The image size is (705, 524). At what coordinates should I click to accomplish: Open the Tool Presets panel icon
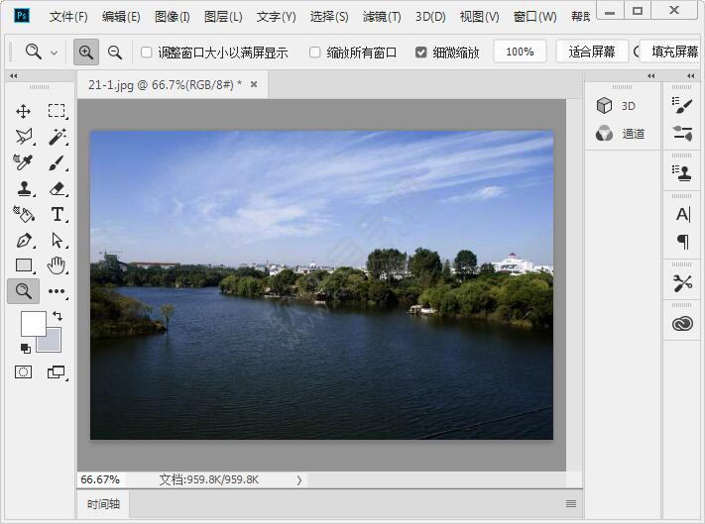(x=682, y=283)
